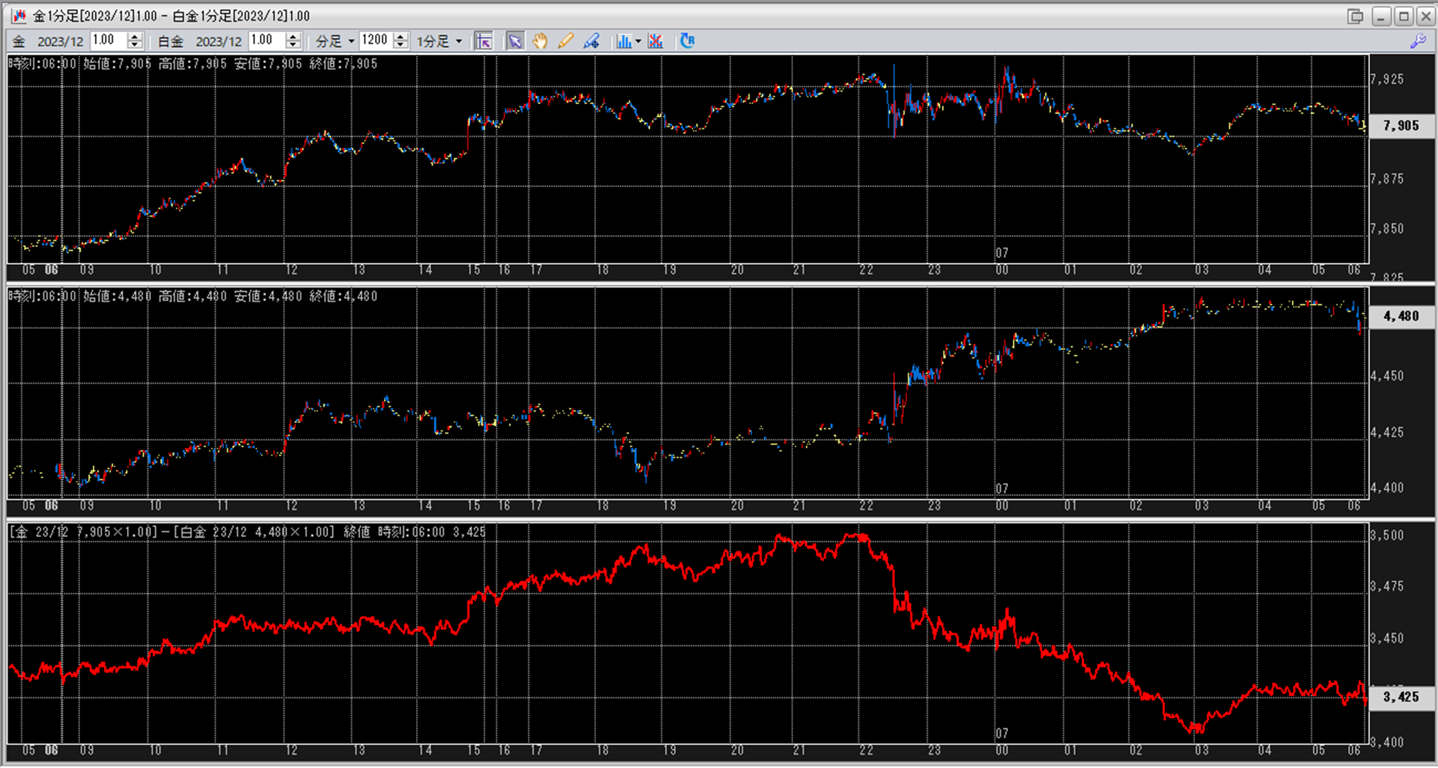The width and height of the screenshot is (1438, 768).
Task: Click the 1200 bar count field
Action: (375, 40)
